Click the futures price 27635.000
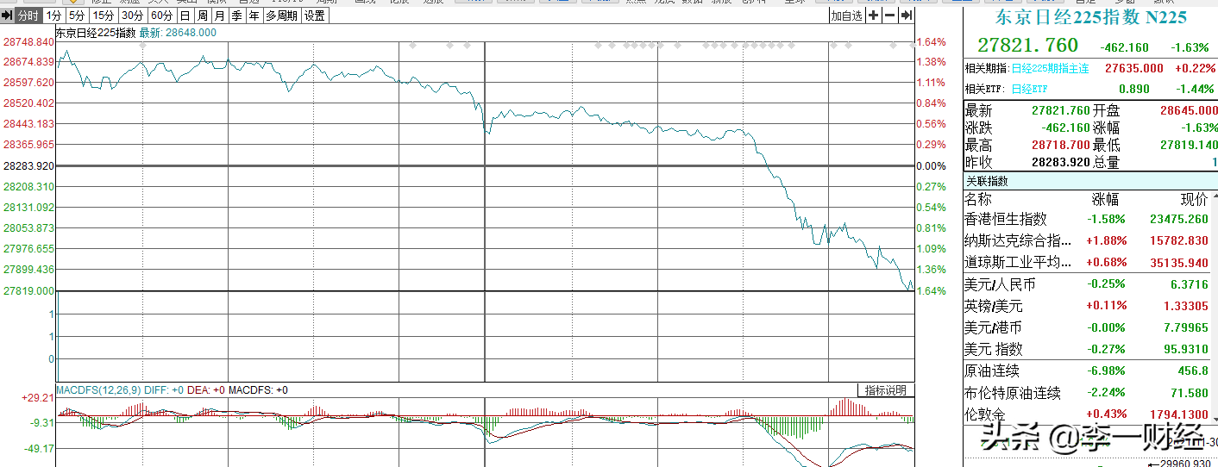This screenshot has height=467, width=1218. tap(1134, 68)
